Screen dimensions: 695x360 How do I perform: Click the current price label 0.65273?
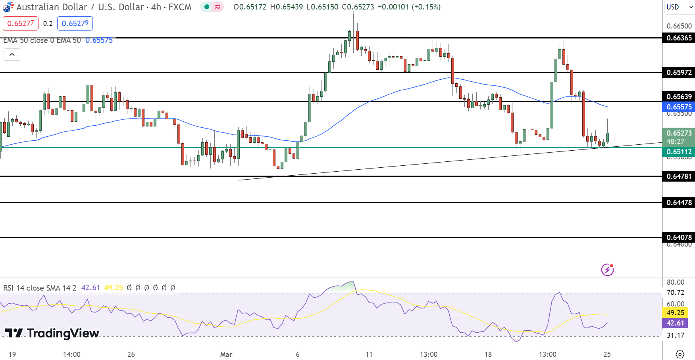[679, 133]
